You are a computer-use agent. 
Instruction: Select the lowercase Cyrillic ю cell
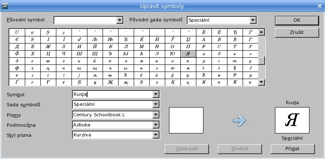[173, 68]
